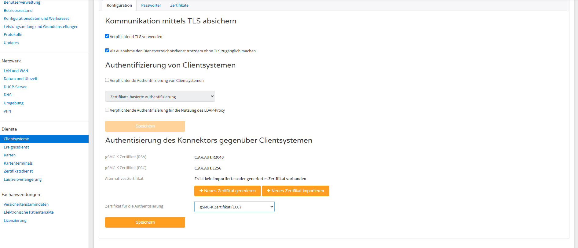
Task: Open Zertifikats-basierte Authentifizierung dropdown
Action: click(x=160, y=96)
